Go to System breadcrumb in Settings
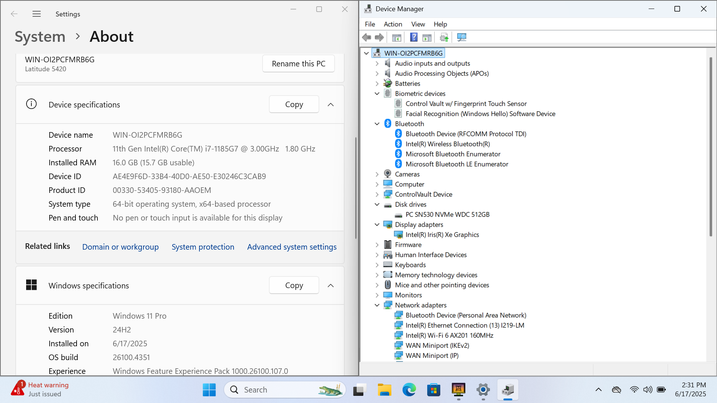717x403 pixels. coord(40,37)
